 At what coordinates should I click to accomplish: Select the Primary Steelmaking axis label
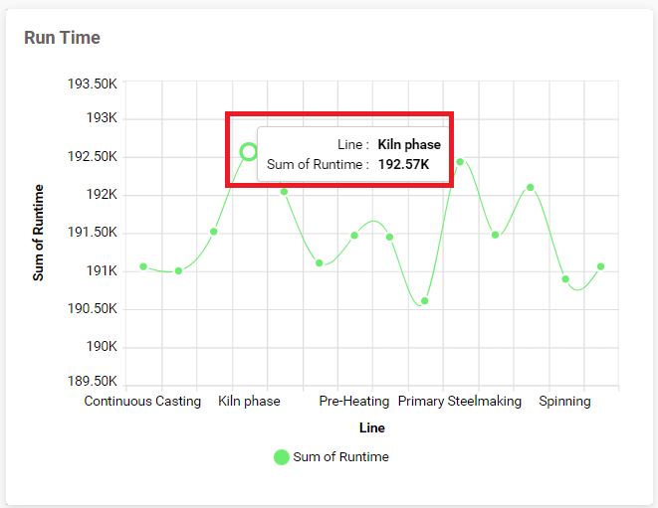click(460, 401)
